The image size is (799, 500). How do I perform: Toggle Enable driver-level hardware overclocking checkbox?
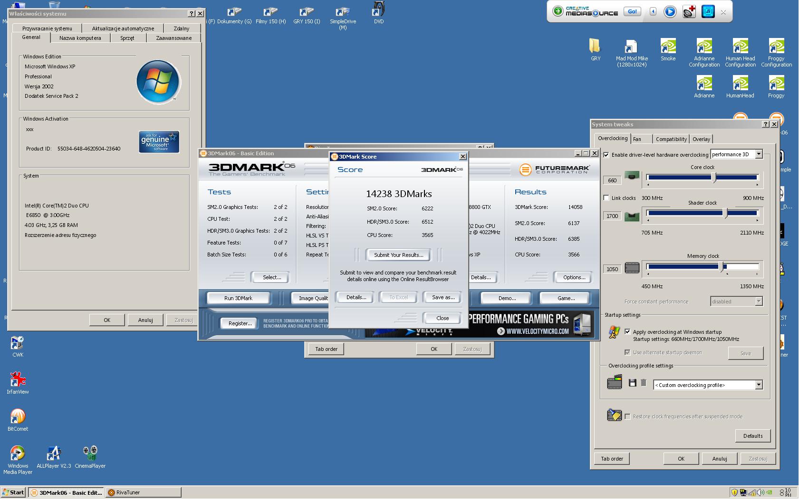pos(606,155)
